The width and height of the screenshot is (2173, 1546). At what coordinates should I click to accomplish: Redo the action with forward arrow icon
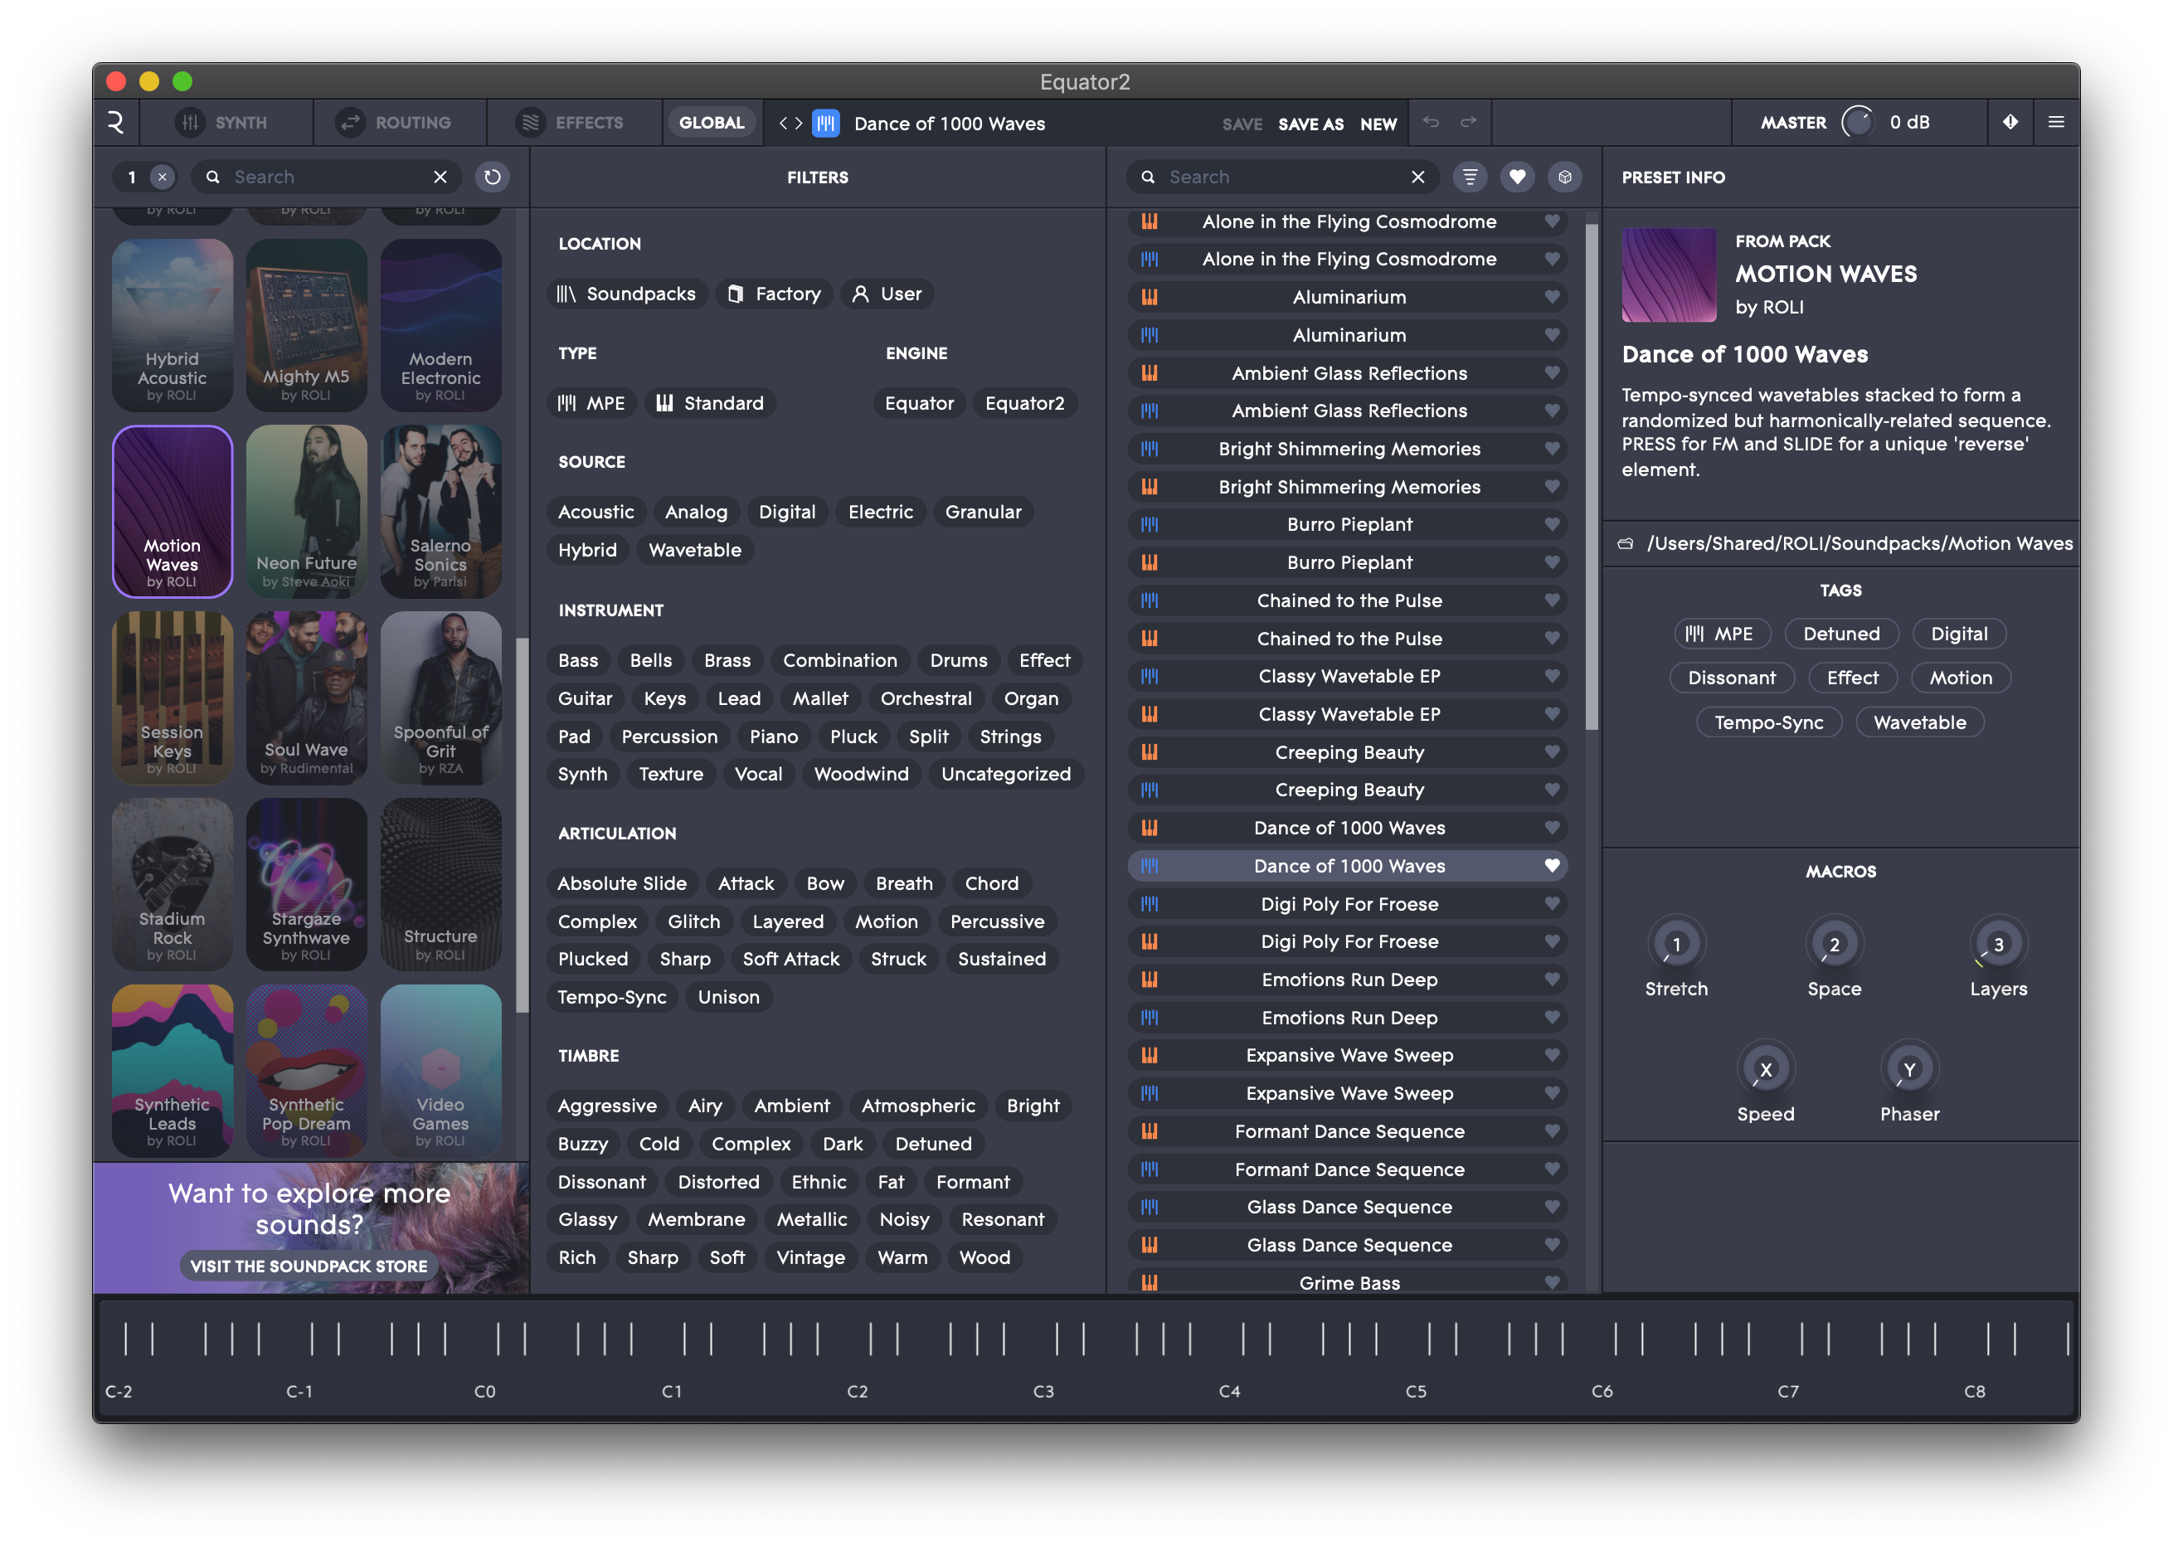click(x=1468, y=123)
